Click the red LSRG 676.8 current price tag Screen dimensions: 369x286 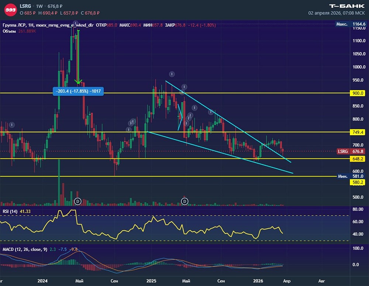coord(351,151)
